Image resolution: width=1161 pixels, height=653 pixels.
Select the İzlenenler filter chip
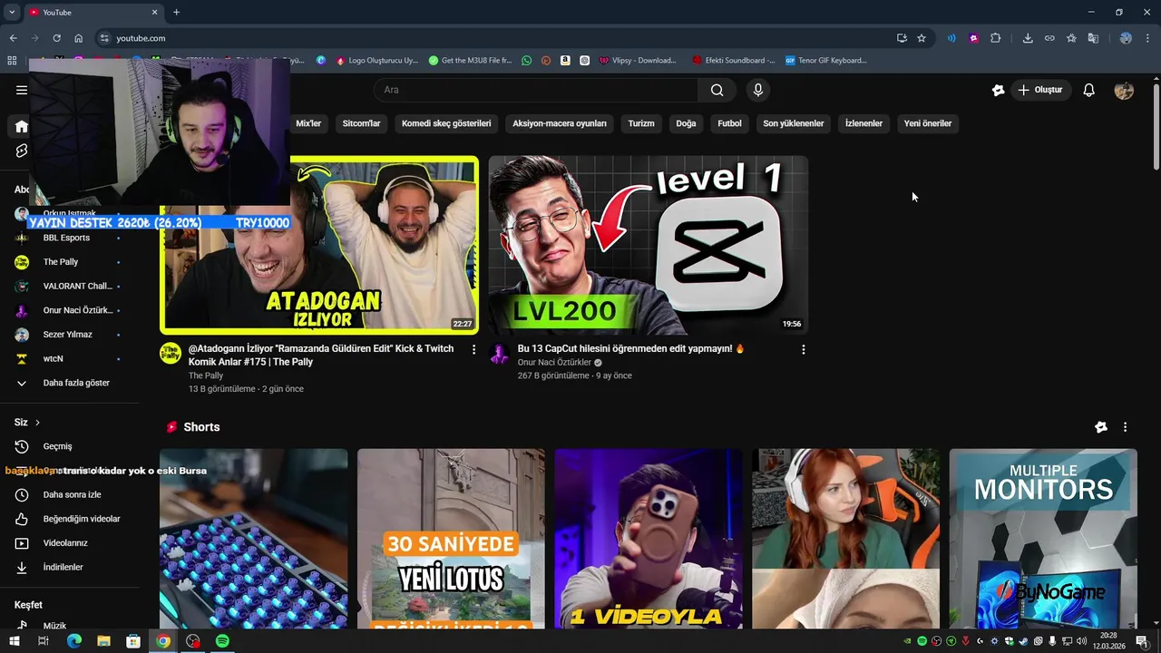tap(863, 123)
